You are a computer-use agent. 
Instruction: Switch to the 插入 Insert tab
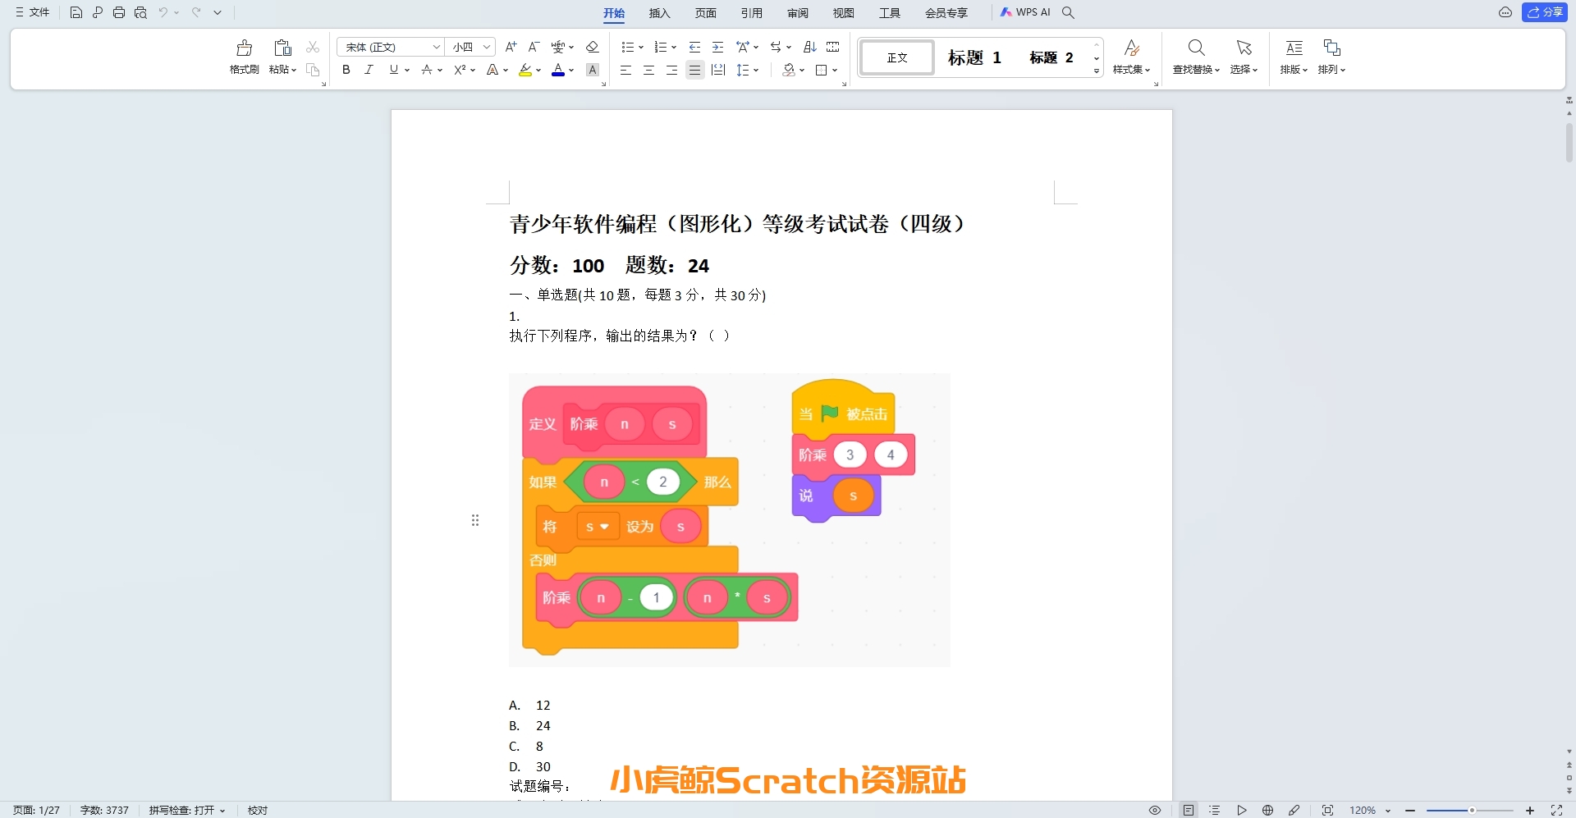click(x=659, y=13)
